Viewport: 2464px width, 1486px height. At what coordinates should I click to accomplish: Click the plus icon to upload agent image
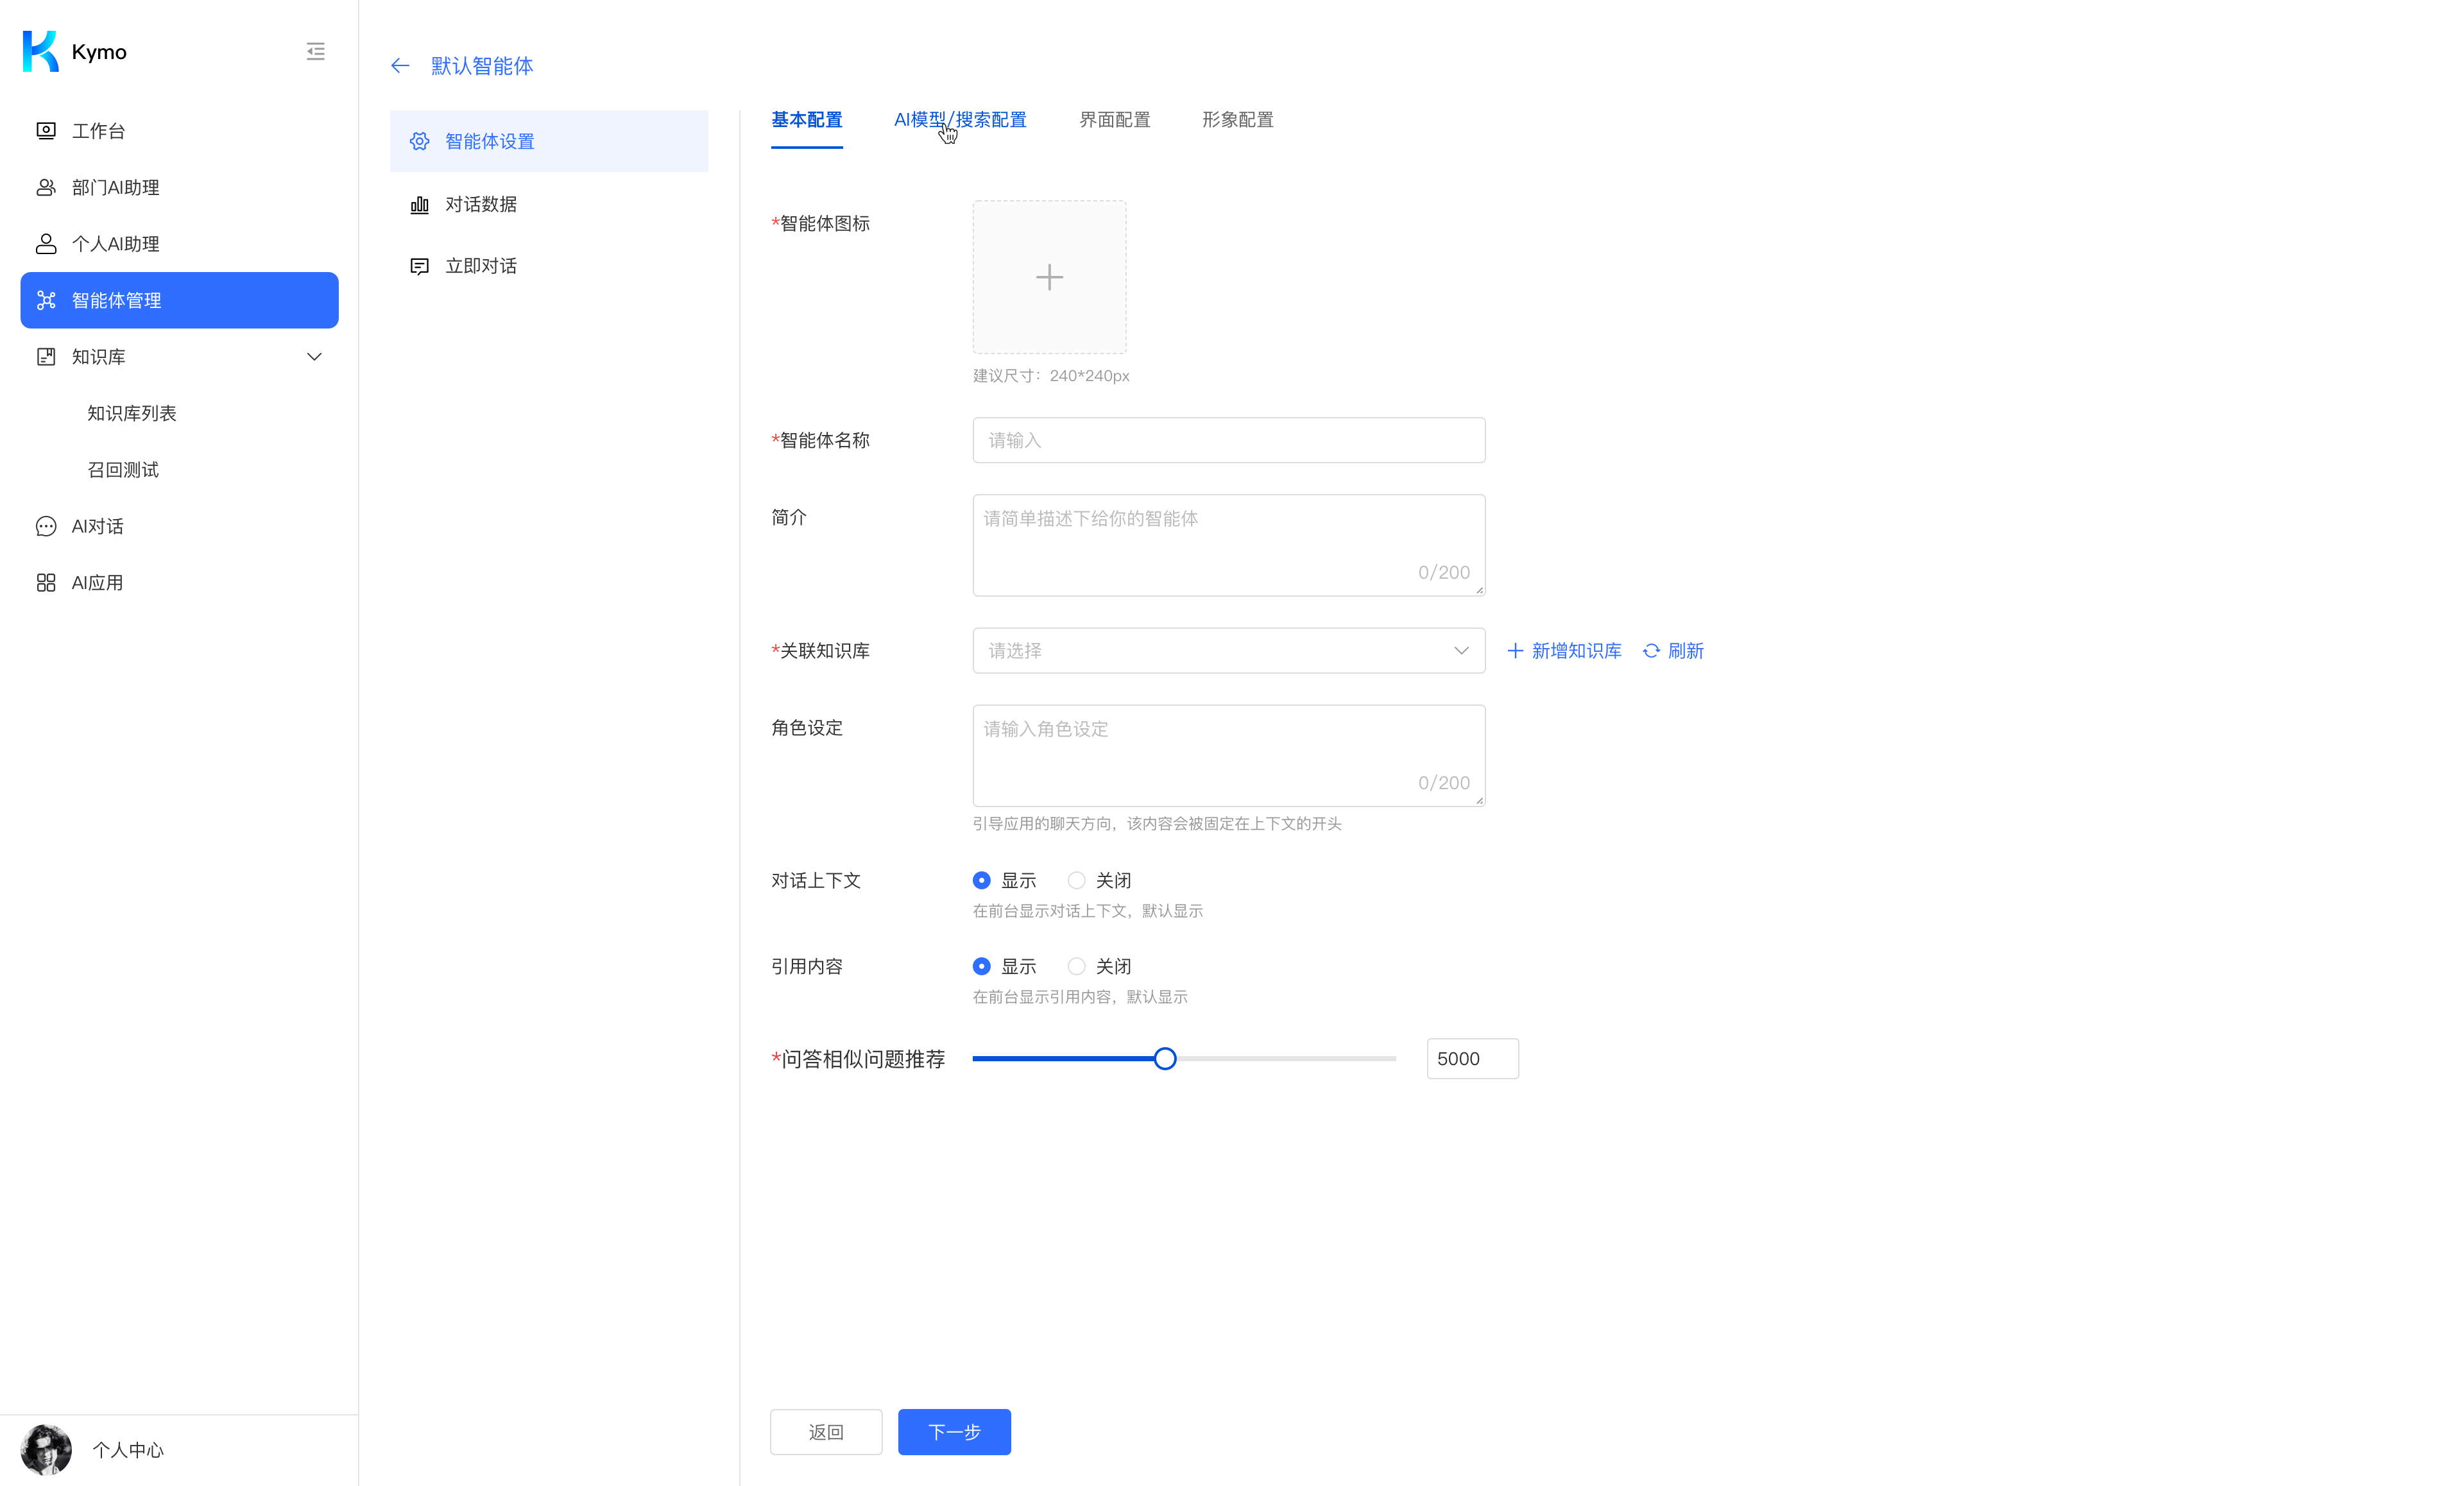click(1049, 277)
